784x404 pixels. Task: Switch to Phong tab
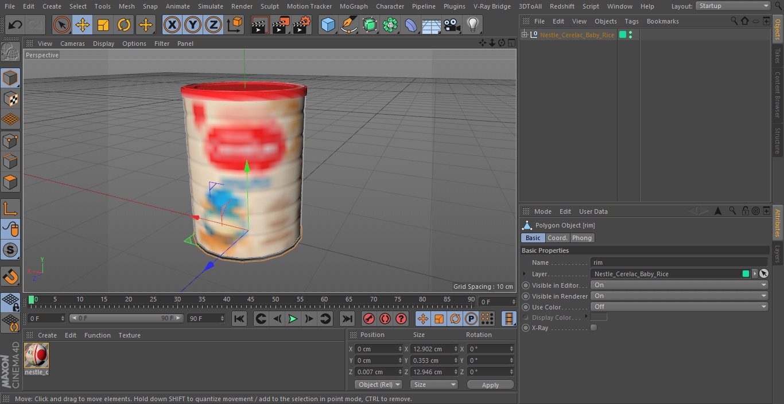(581, 238)
